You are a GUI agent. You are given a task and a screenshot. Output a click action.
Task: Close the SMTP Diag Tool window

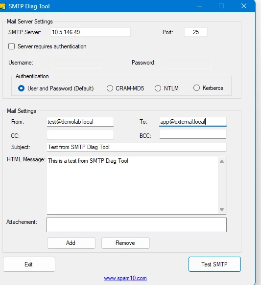click(x=244, y=6)
